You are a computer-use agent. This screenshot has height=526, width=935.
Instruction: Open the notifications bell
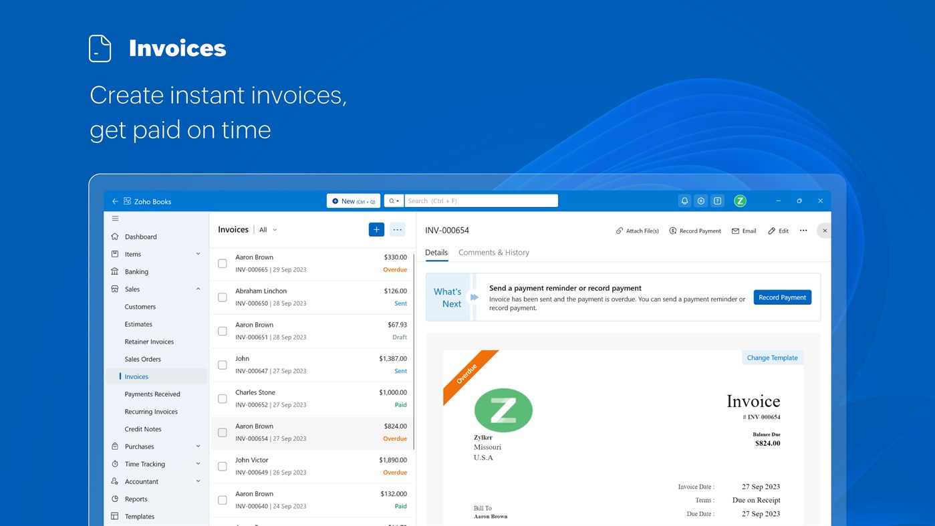[x=684, y=201]
